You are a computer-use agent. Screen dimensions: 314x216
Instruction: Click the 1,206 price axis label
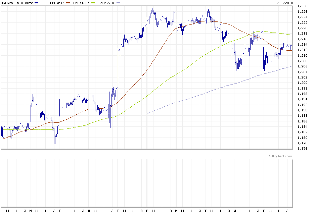pos(302,66)
